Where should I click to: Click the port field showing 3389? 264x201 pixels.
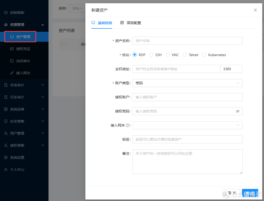point(231,69)
